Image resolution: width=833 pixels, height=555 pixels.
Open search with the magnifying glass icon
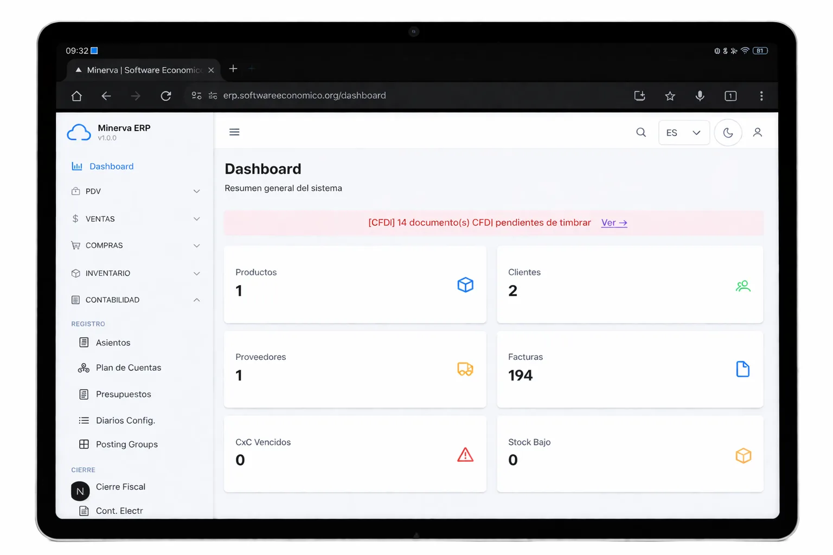pyautogui.click(x=640, y=132)
